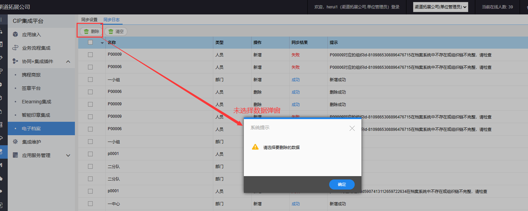Check the first P00009 row checkbox

[90, 55]
